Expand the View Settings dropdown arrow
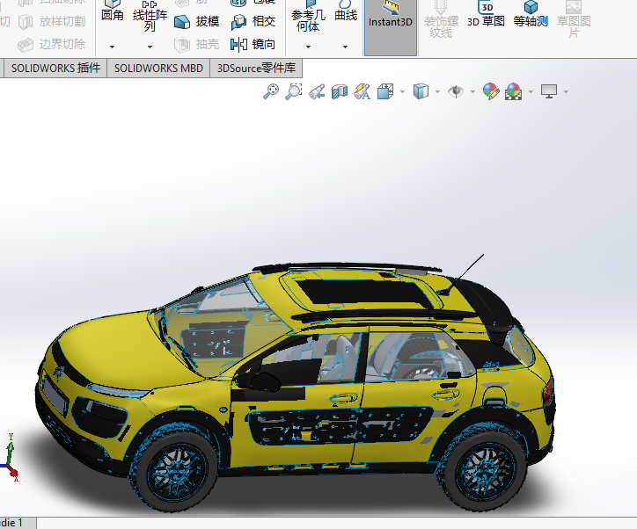 tap(566, 92)
